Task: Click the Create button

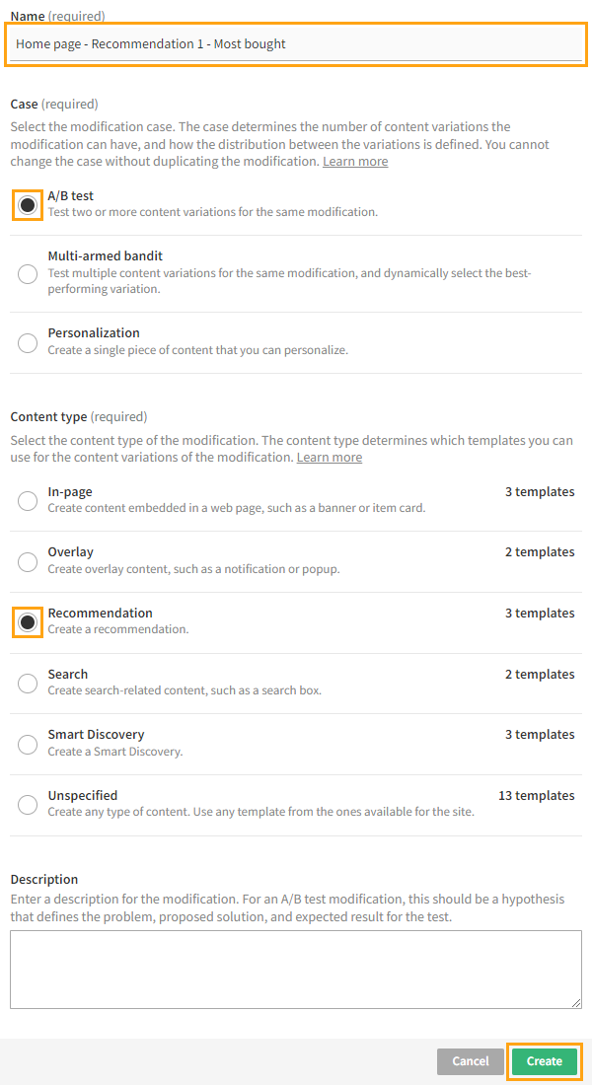Action: pos(544,1061)
